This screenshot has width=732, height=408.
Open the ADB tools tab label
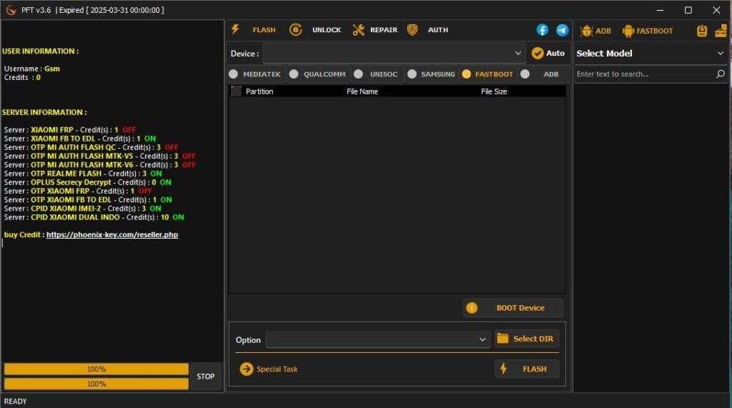(603, 31)
